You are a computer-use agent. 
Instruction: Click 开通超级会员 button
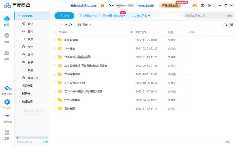coord(170,6)
